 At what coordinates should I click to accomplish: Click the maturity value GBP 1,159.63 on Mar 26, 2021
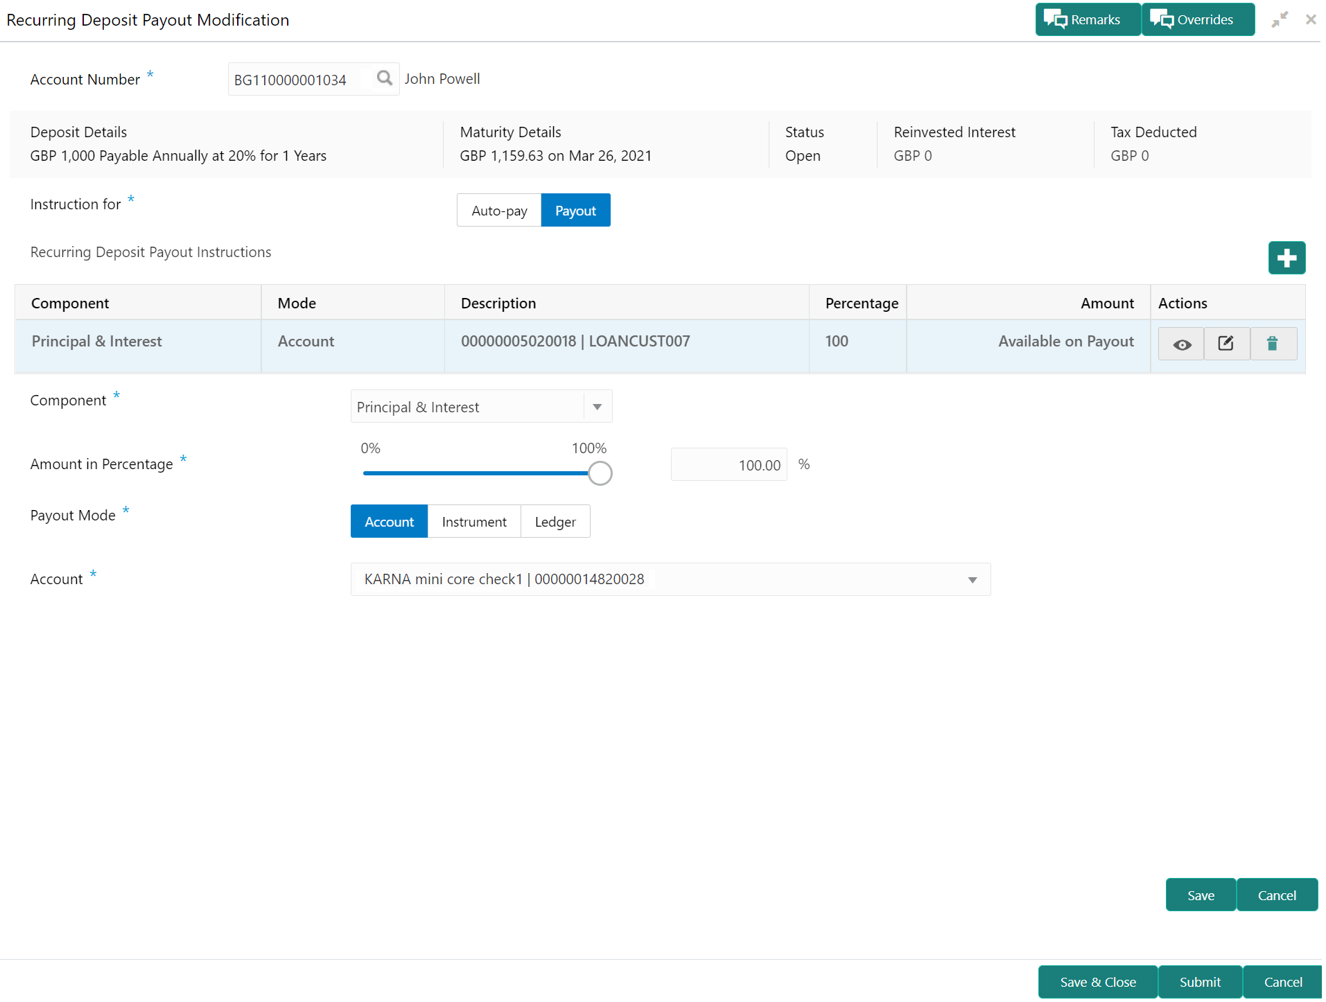(x=556, y=156)
